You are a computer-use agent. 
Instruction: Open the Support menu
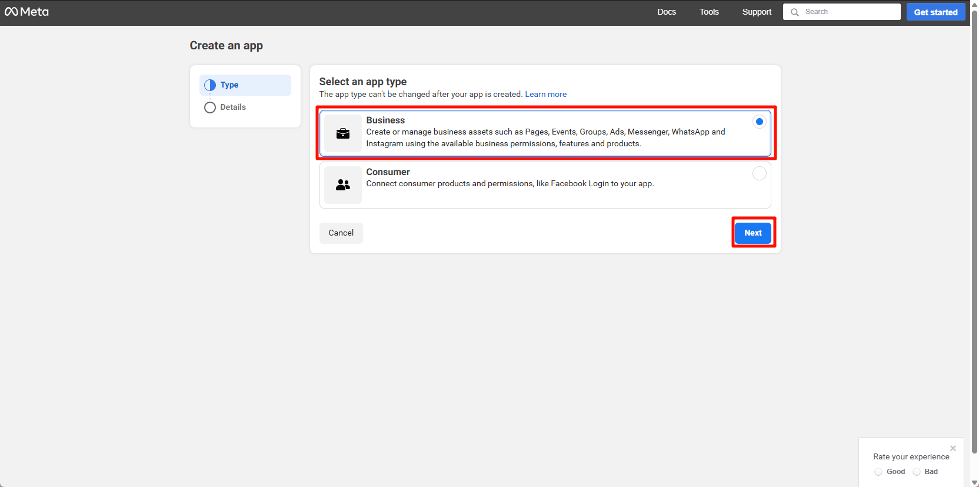point(757,12)
